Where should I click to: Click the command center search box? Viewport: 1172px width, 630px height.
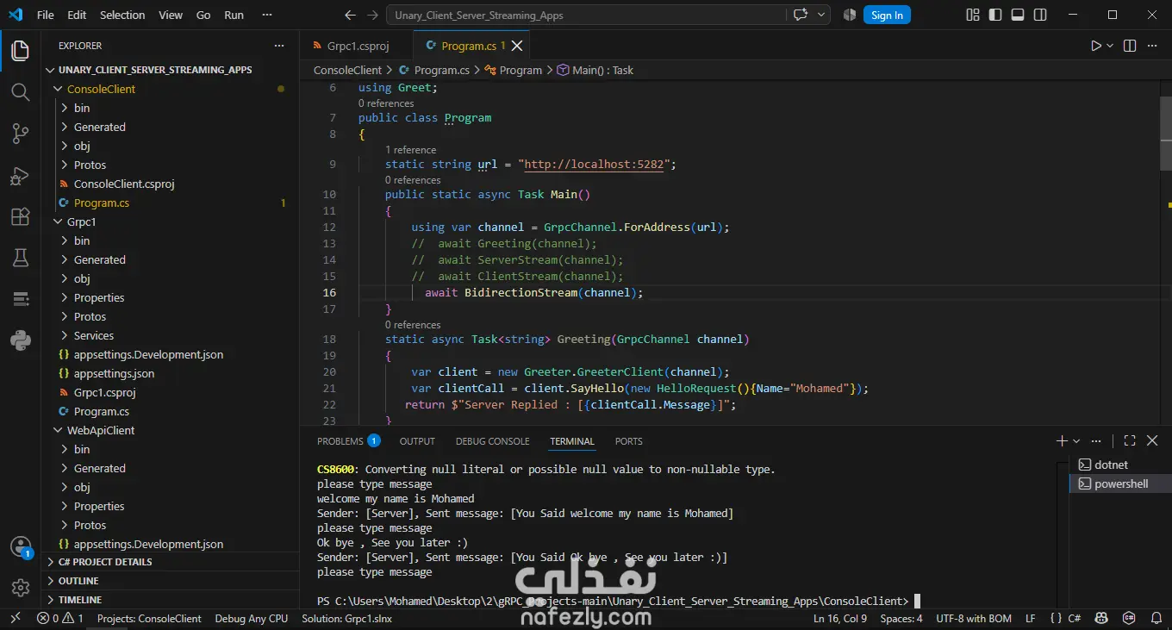[x=586, y=15]
